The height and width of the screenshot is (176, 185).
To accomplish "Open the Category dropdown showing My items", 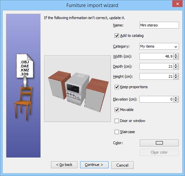I will coord(159,46).
